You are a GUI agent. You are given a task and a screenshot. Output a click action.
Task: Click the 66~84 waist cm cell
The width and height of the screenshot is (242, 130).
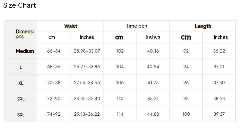(54, 51)
